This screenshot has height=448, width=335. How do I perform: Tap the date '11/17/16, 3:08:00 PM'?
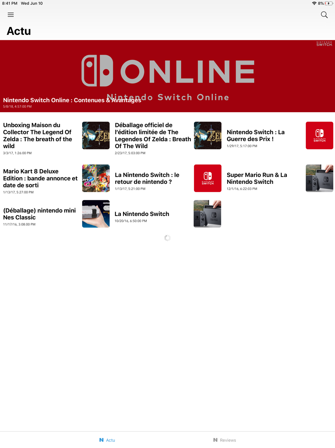(x=19, y=224)
